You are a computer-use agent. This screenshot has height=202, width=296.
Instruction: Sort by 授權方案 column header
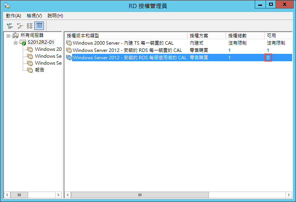(x=207, y=36)
